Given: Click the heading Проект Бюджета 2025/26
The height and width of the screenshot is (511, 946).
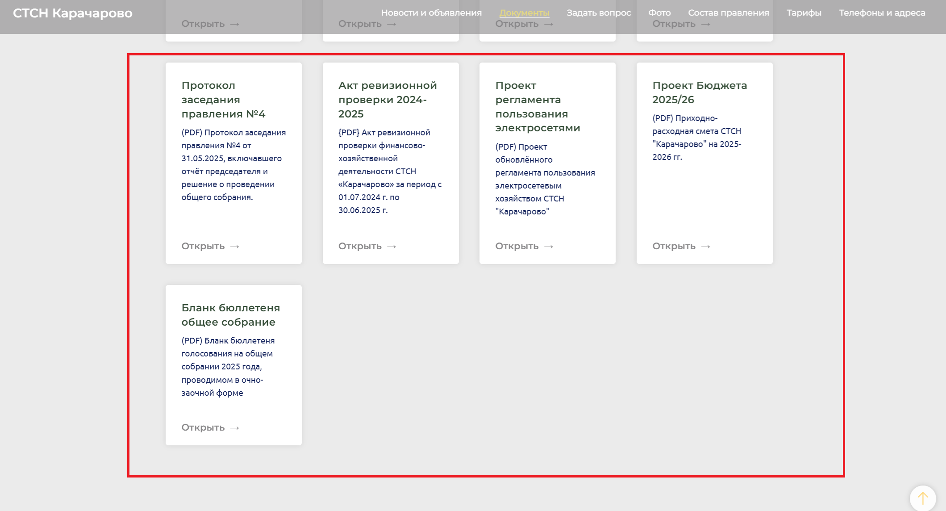Looking at the screenshot, I should (700, 92).
